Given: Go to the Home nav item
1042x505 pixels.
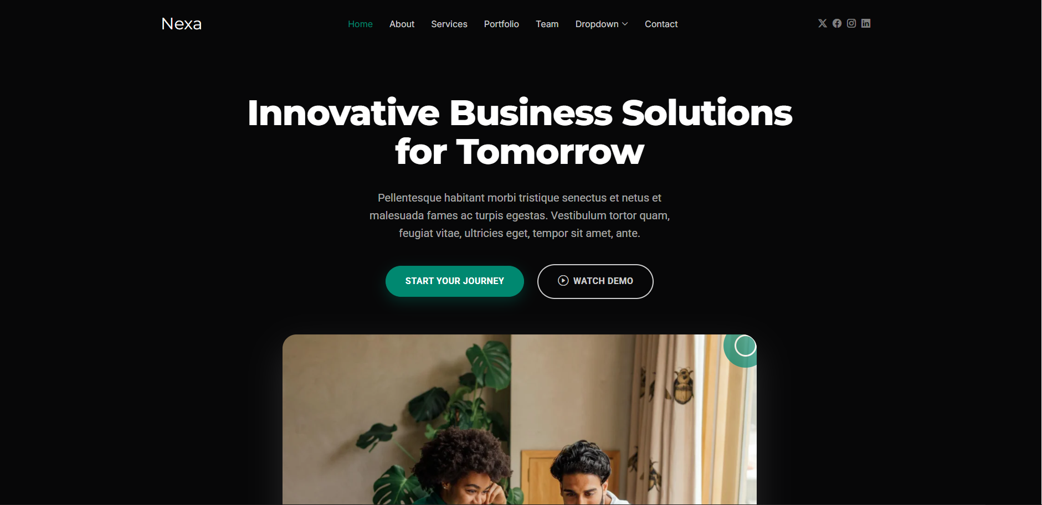Looking at the screenshot, I should [360, 24].
